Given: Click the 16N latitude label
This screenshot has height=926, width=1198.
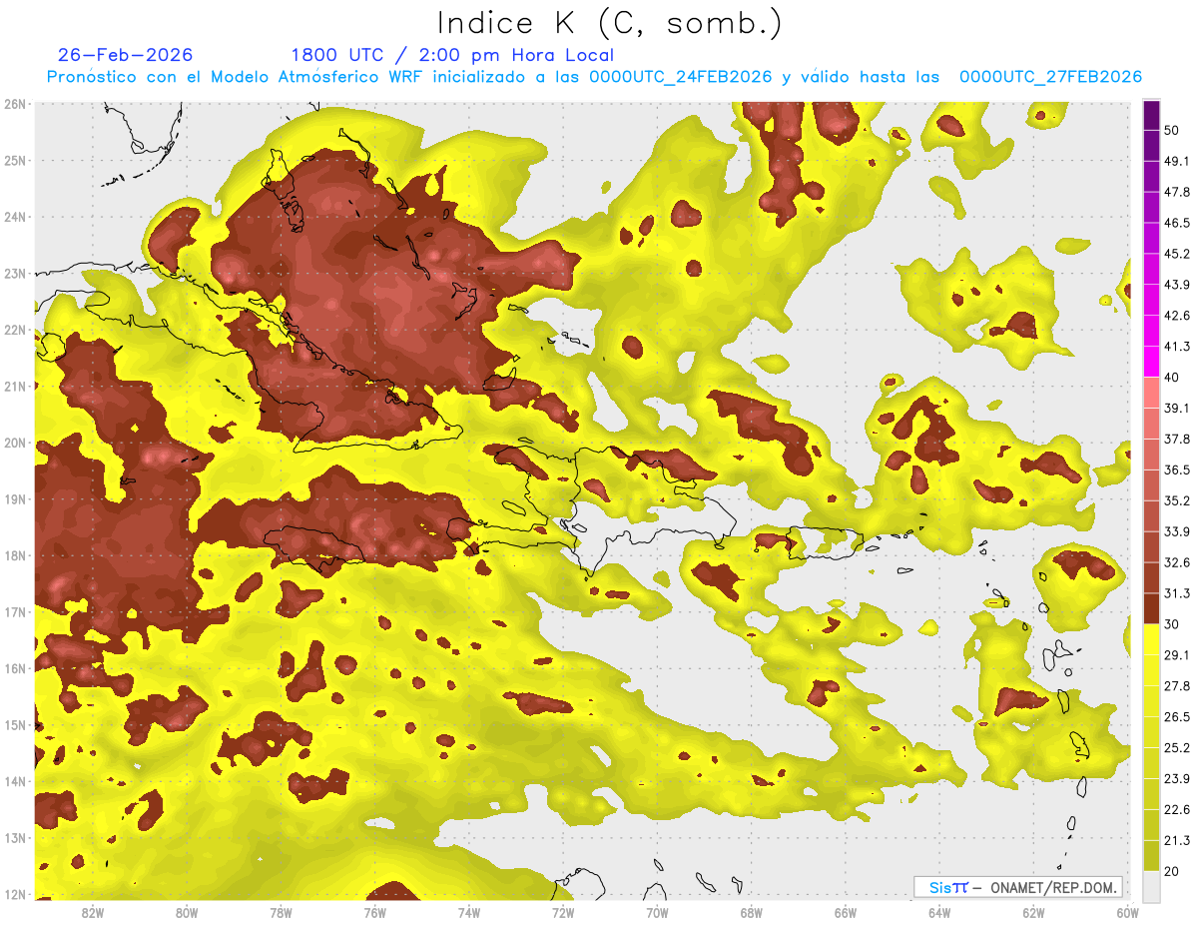Looking at the screenshot, I should pyautogui.click(x=14, y=668).
